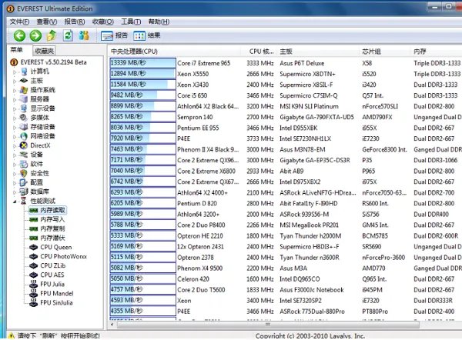
Task: Select the Core 2 Duo P8400 row
Action: 203,225
